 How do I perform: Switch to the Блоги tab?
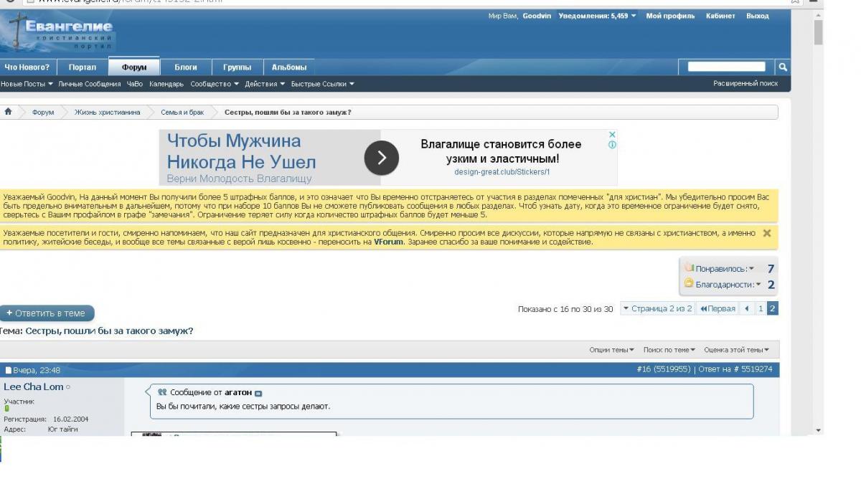186,67
